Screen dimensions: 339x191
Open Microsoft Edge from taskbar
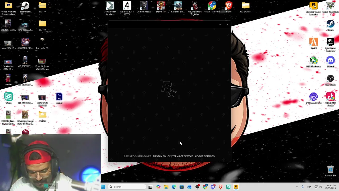(x=174, y=187)
